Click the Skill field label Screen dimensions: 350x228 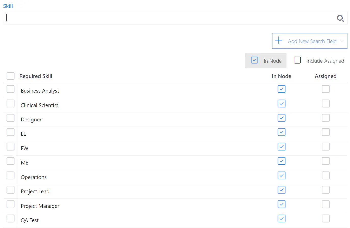(8, 6)
